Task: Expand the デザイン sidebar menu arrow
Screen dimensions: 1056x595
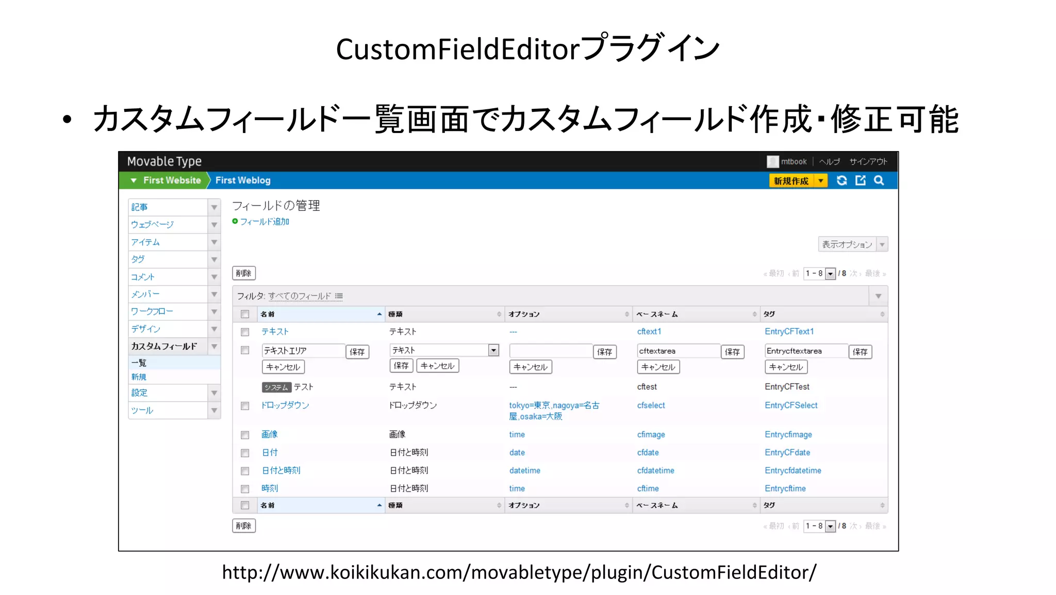Action: (214, 329)
